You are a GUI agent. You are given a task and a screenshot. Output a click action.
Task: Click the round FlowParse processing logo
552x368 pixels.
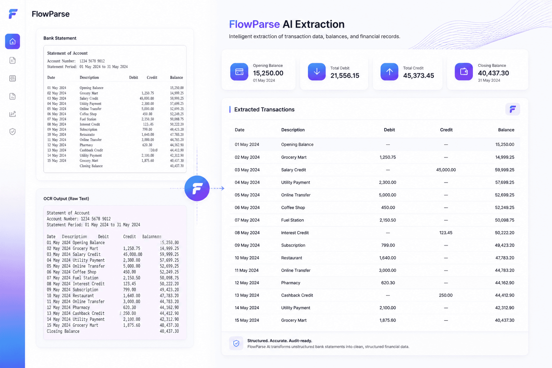point(197,188)
